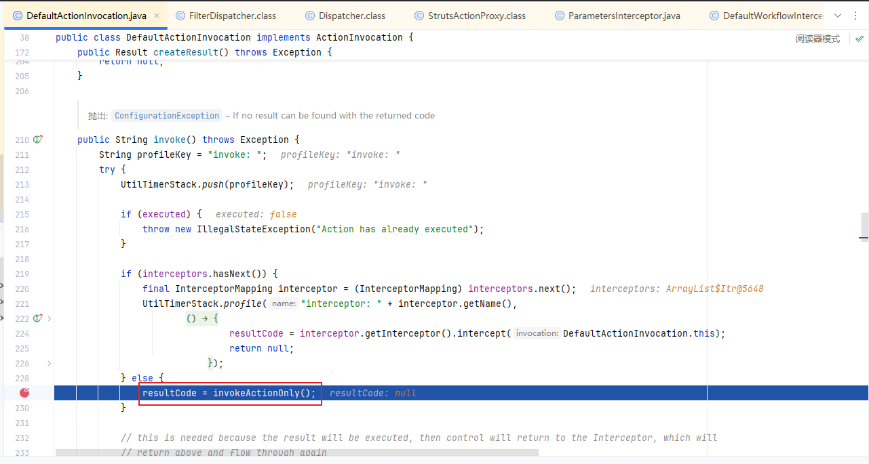Open the implements-method gutter icon on line 210

38,140
